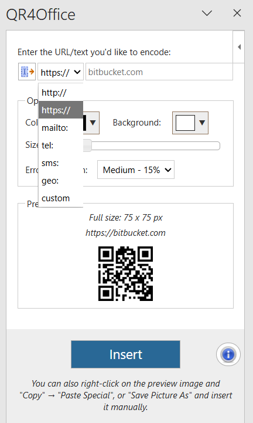253x423 pixels.
Task: Open the https:// protocol dropdown
Action: 60,72
